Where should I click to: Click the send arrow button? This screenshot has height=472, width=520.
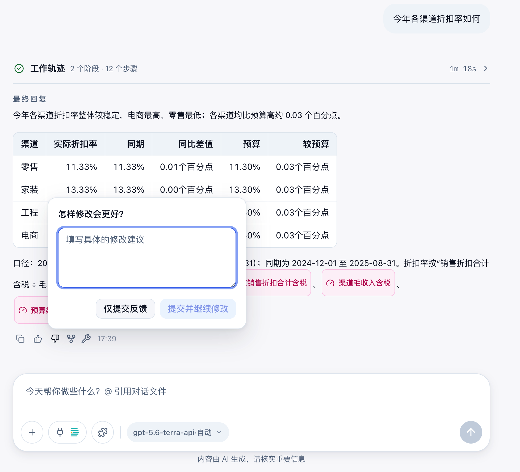471,432
